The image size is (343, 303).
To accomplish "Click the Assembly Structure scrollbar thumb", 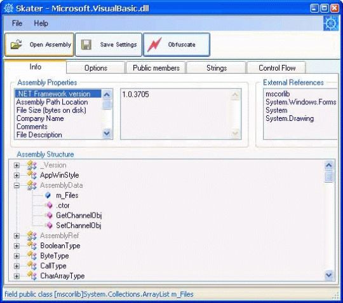I will tap(329, 177).
